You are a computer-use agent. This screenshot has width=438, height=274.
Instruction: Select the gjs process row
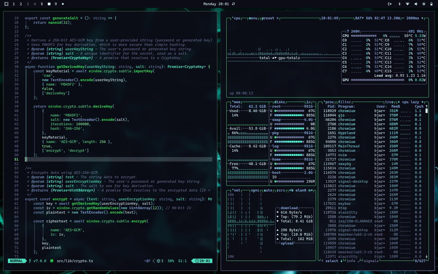pos(373,115)
